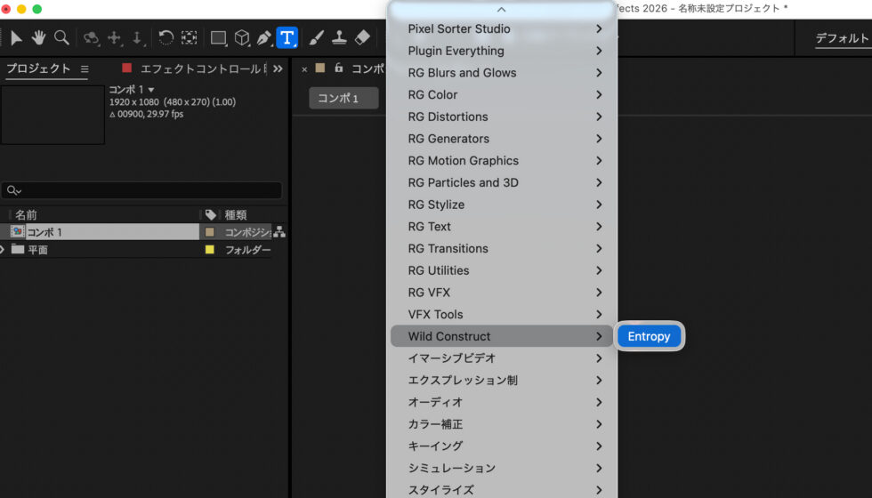
Task: Select the Pan Behind anchor tool
Action: [x=189, y=37]
